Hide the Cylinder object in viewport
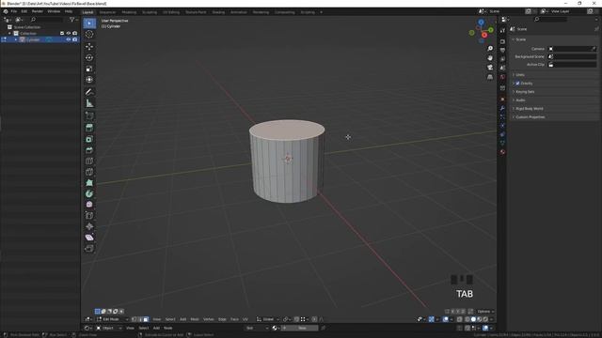The width and height of the screenshot is (602, 338). click(69, 39)
